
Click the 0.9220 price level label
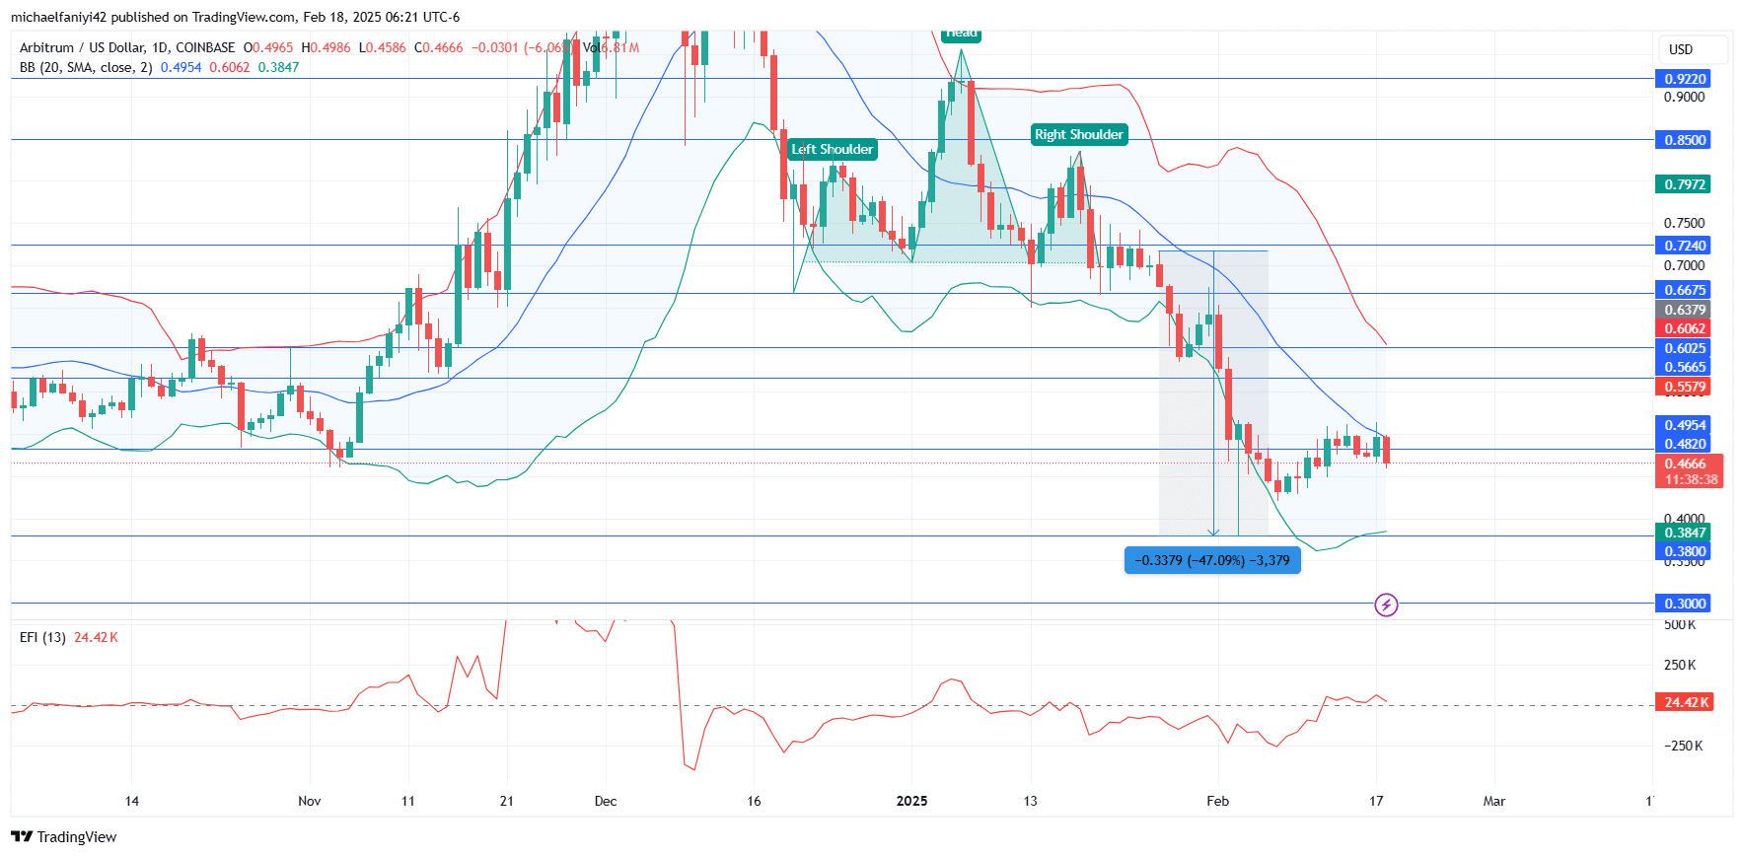(x=1683, y=79)
